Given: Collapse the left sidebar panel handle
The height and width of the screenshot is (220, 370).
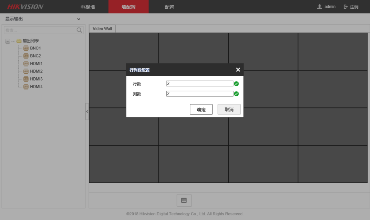Looking at the screenshot, I should [x=87, y=112].
